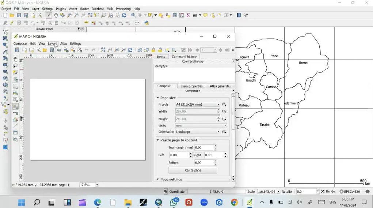
Task: Refresh the composer view
Action: coord(130,50)
